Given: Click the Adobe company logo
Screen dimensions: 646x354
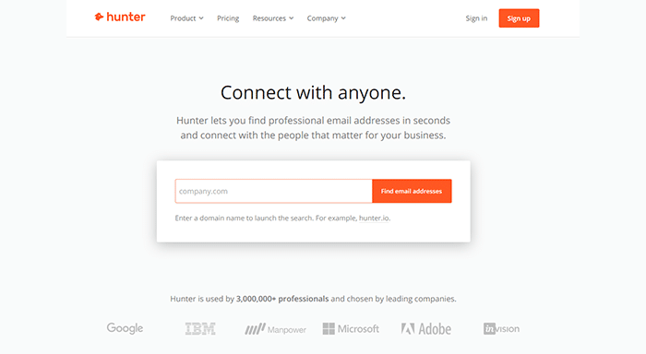Looking at the screenshot, I should 426,328.
